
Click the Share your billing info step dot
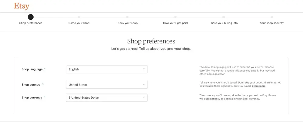coord(224,17)
